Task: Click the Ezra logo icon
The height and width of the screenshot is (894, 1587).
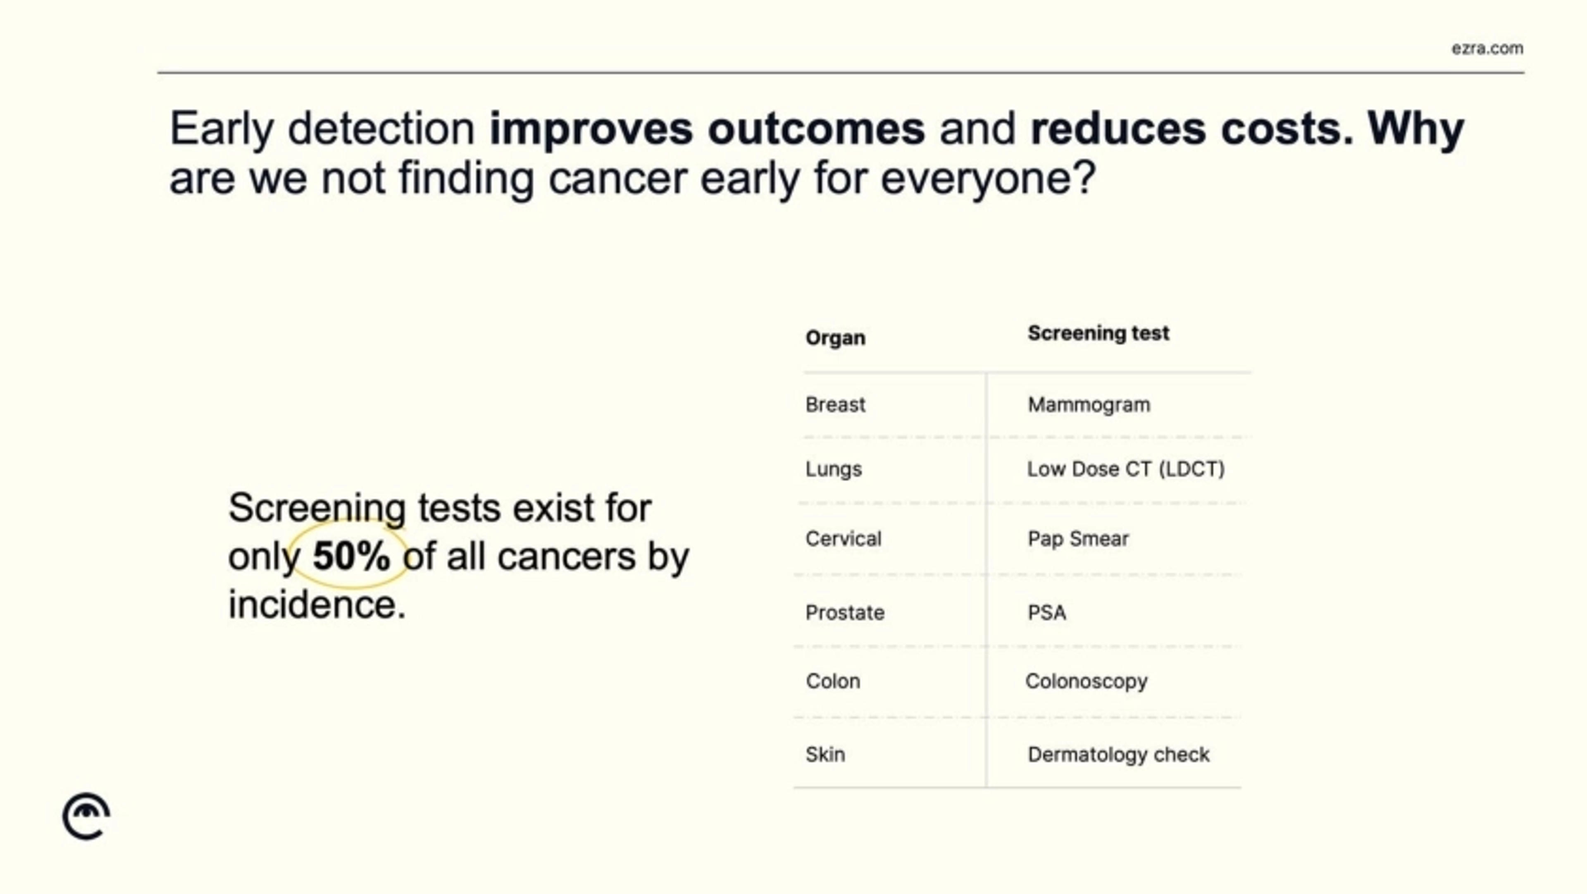Action: coord(86,816)
